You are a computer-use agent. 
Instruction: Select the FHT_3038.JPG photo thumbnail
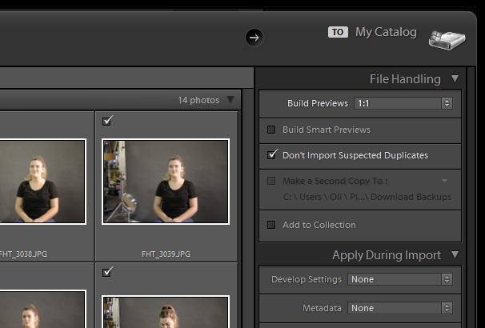[40, 182]
